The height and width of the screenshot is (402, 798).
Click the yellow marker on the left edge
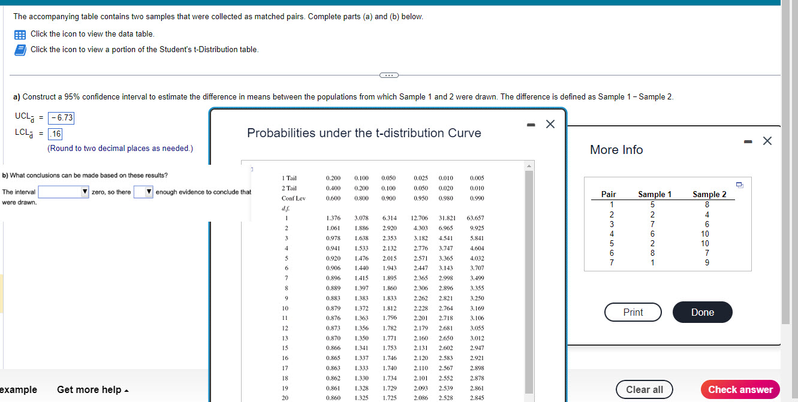2,294
